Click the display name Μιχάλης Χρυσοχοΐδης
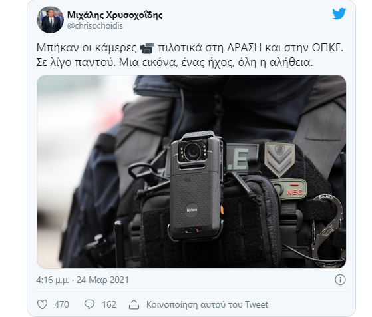The image size is (372, 317). [115, 15]
